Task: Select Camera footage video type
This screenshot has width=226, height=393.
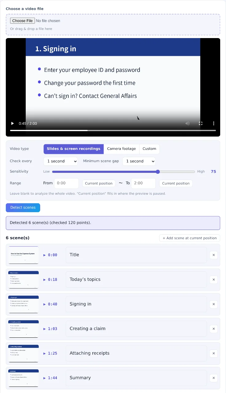Action: (121, 149)
